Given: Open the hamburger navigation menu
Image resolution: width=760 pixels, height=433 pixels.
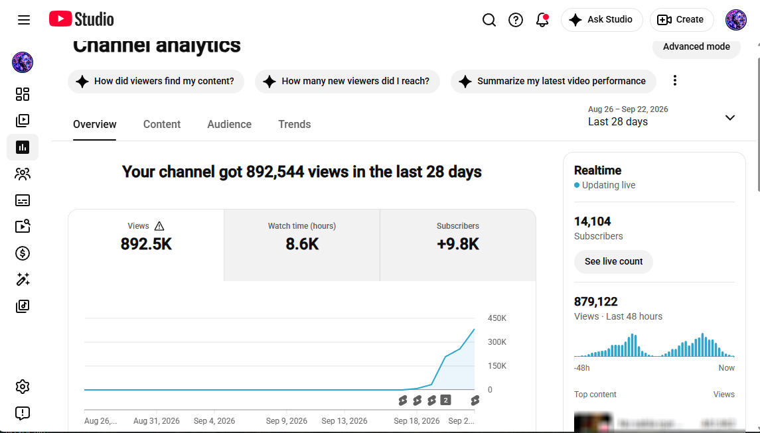Looking at the screenshot, I should click(24, 20).
